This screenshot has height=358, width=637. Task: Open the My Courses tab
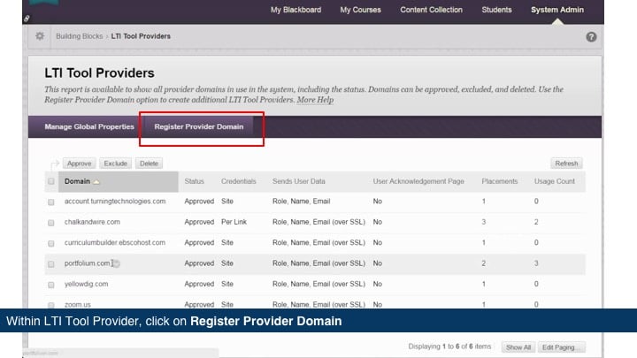[360, 10]
